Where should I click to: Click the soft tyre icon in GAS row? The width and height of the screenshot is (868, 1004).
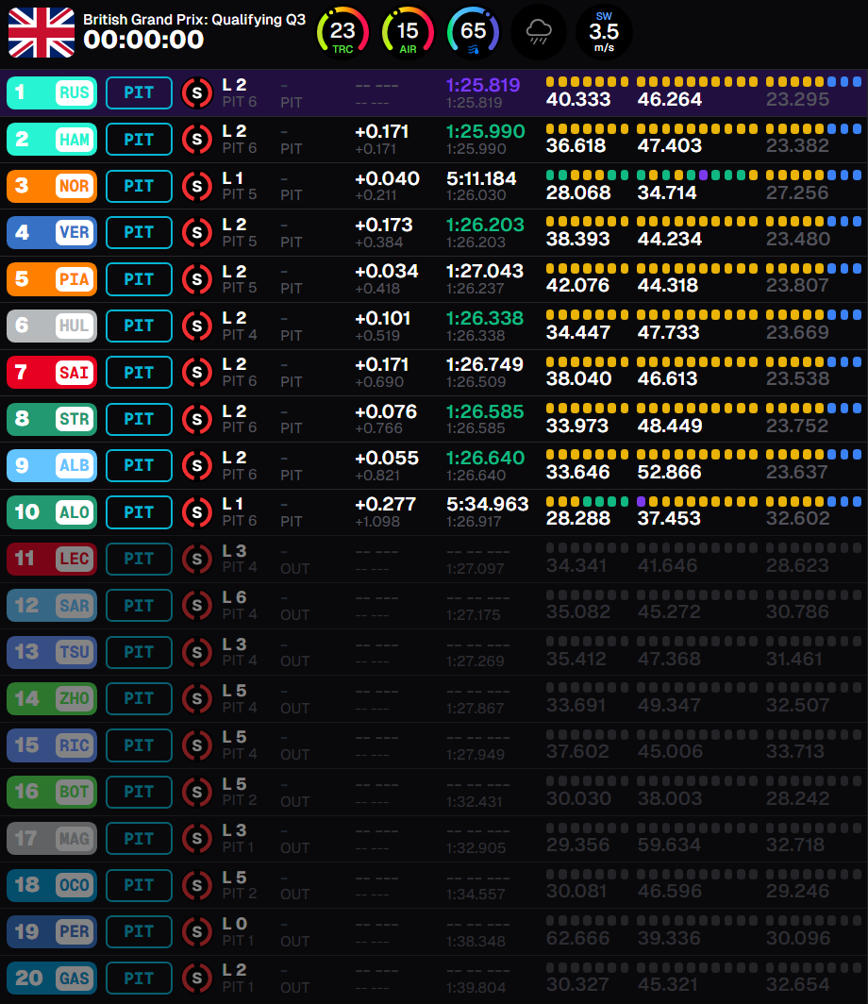click(196, 979)
